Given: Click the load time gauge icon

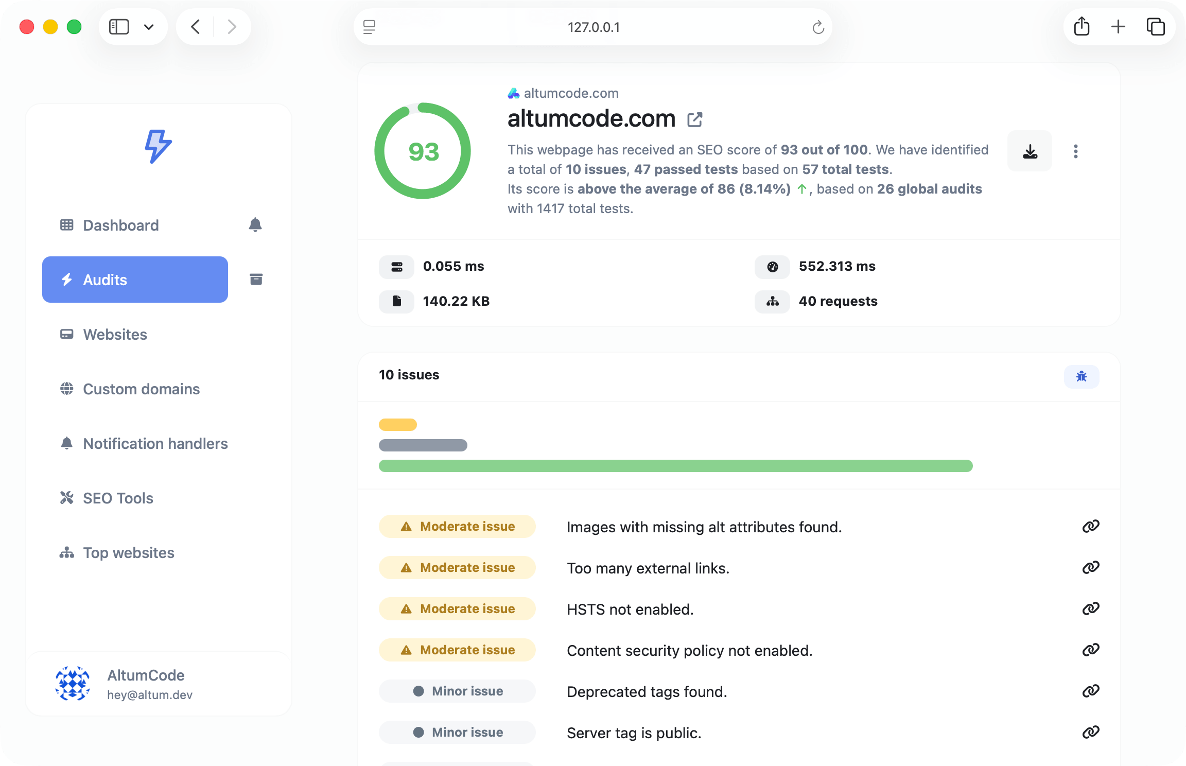Looking at the screenshot, I should (772, 267).
